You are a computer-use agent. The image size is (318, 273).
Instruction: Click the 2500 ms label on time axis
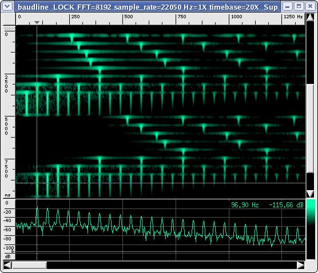pos(6,84)
